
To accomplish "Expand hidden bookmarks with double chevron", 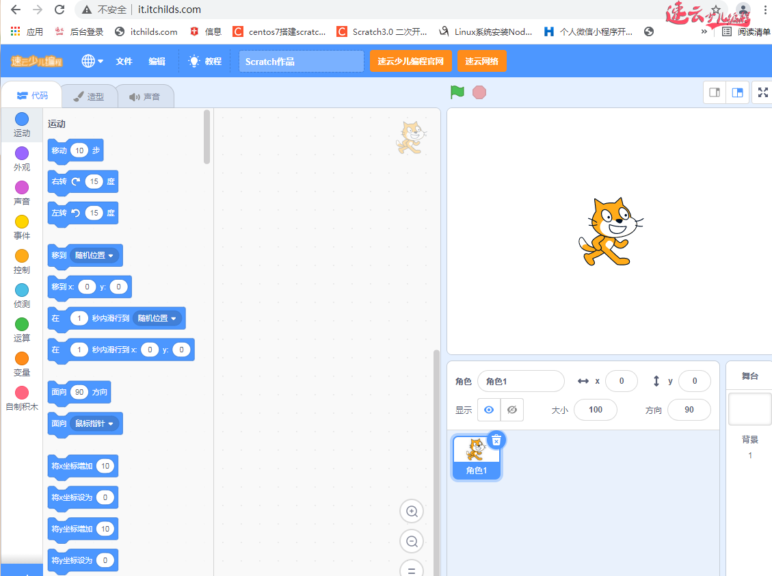I will pos(704,31).
